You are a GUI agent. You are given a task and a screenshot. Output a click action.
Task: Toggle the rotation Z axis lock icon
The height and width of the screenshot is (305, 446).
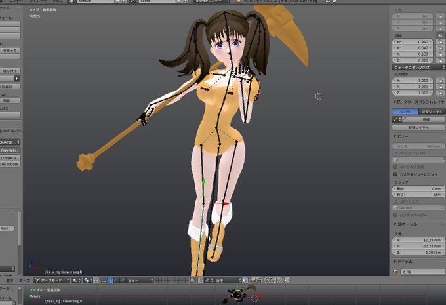click(440, 60)
